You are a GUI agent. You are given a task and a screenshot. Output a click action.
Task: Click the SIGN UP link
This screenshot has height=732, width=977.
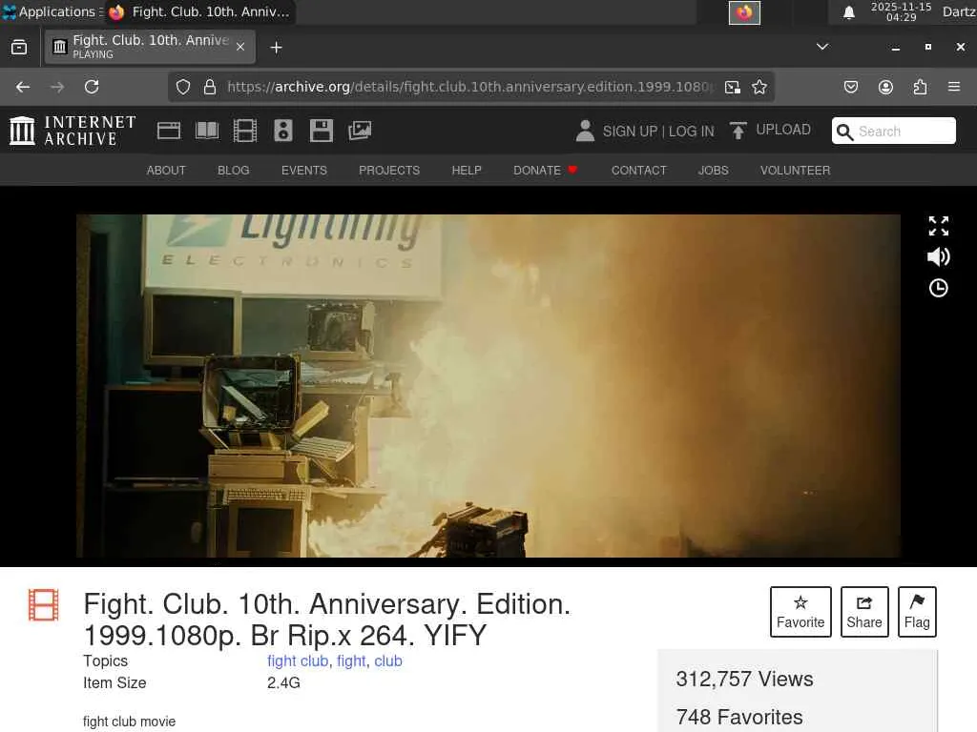630,132
